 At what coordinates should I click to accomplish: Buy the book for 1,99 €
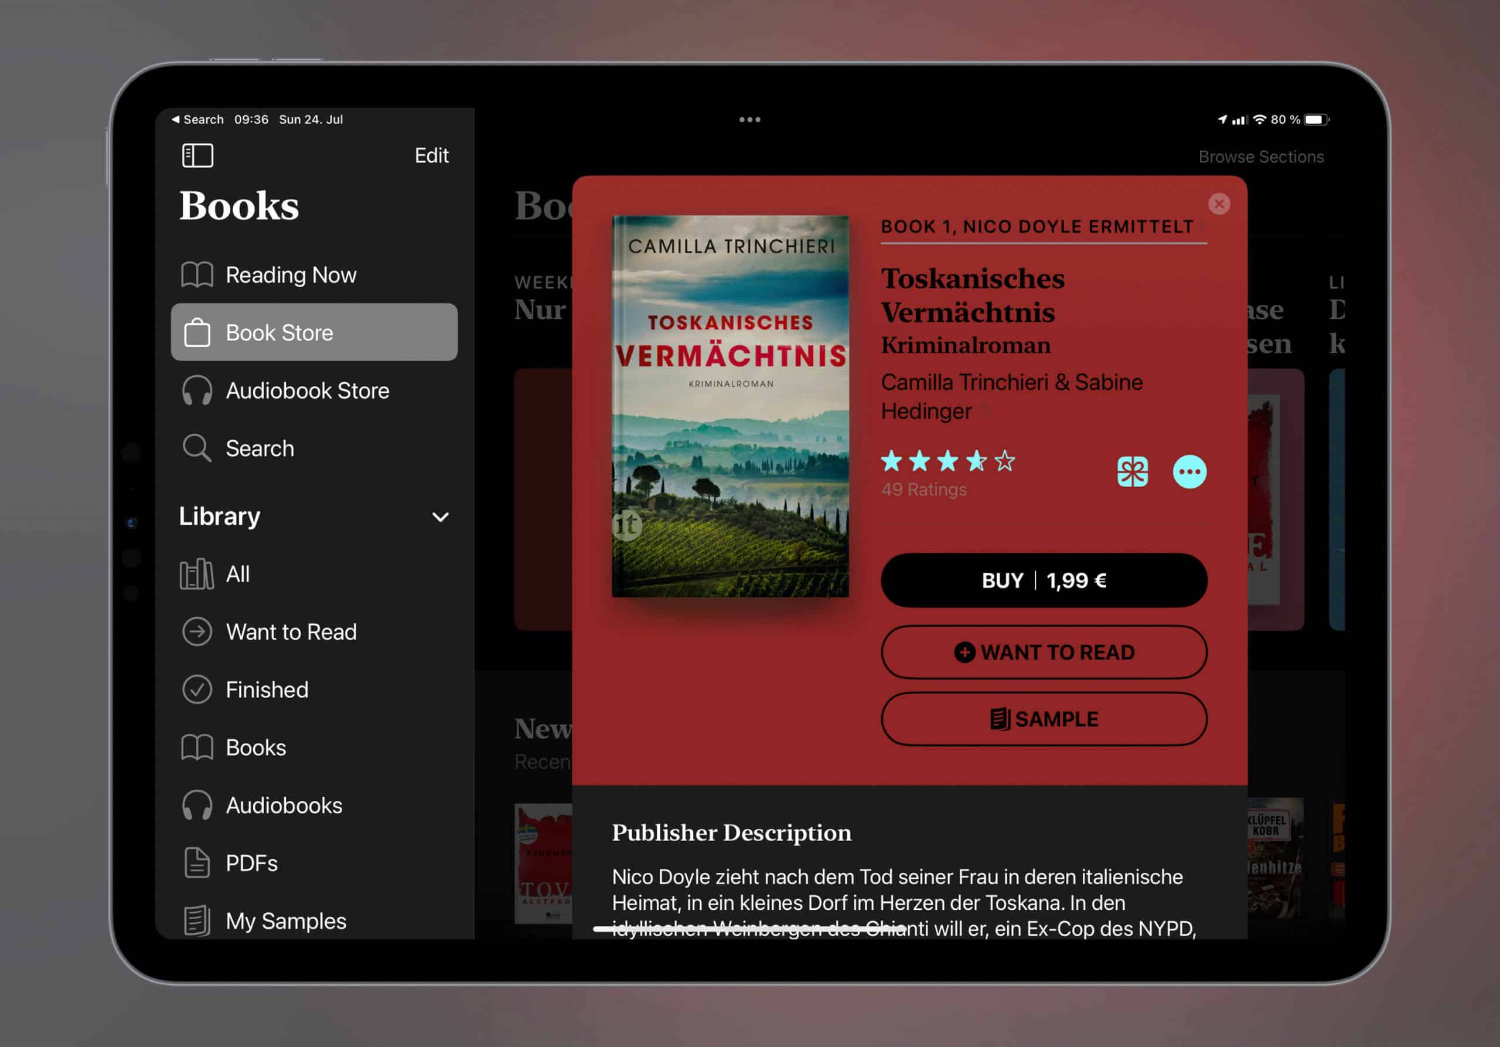point(1044,580)
